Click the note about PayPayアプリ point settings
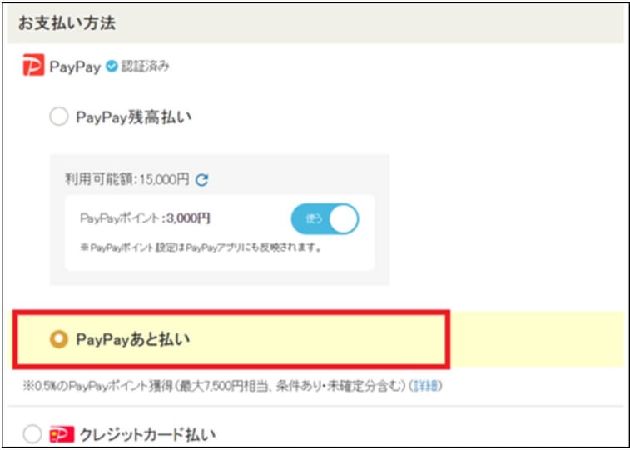The height and width of the screenshot is (450, 630). pyautogui.click(x=201, y=247)
